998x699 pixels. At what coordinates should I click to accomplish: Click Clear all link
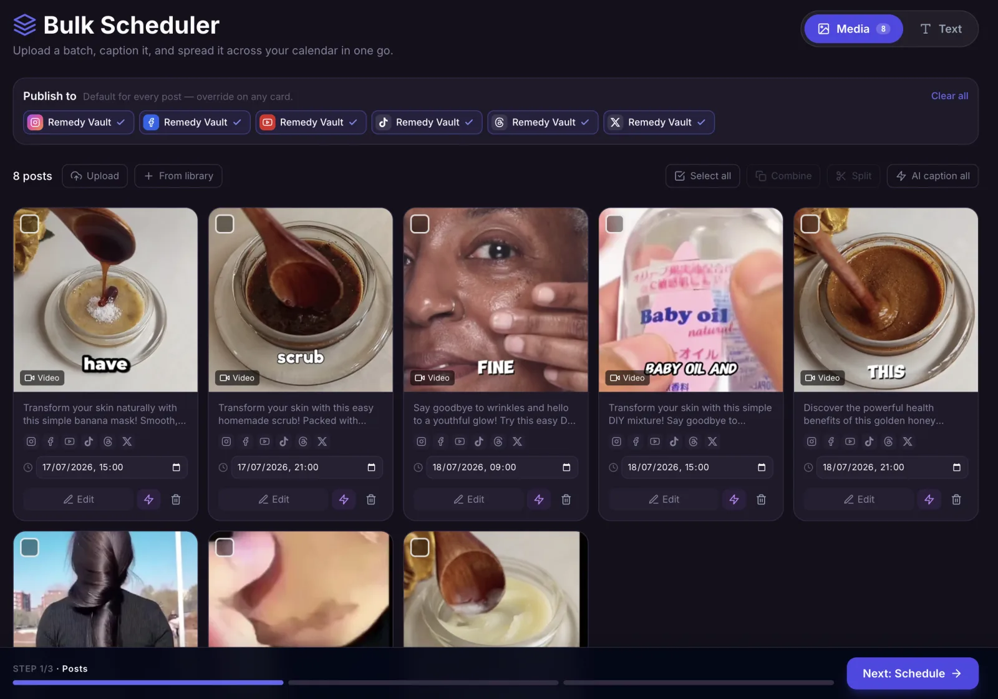(x=949, y=96)
